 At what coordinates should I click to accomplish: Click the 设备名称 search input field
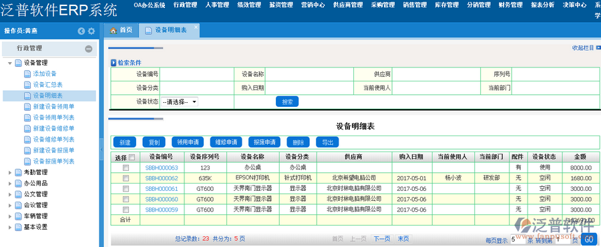tap(309, 74)
